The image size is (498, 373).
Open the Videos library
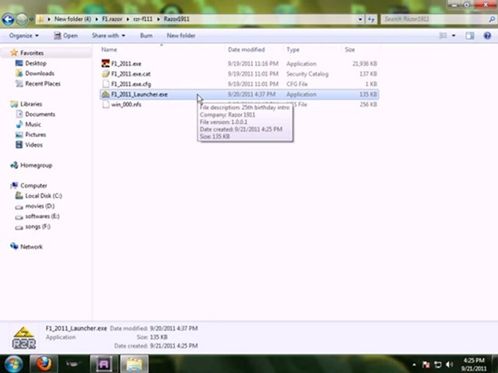(x=34, y=145)
